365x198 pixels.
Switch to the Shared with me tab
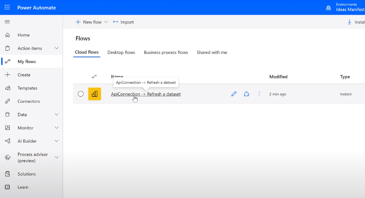(x=212, y=52)
